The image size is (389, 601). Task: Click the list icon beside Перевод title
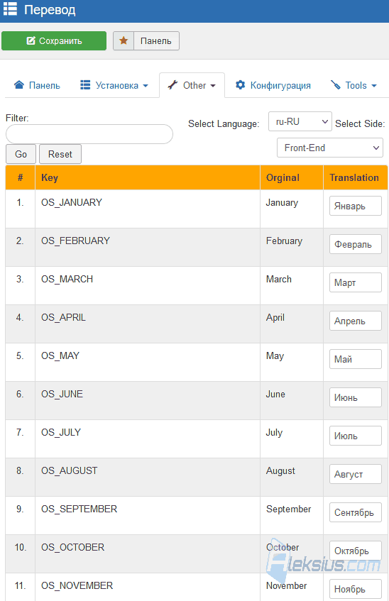[x=10, y=9]
